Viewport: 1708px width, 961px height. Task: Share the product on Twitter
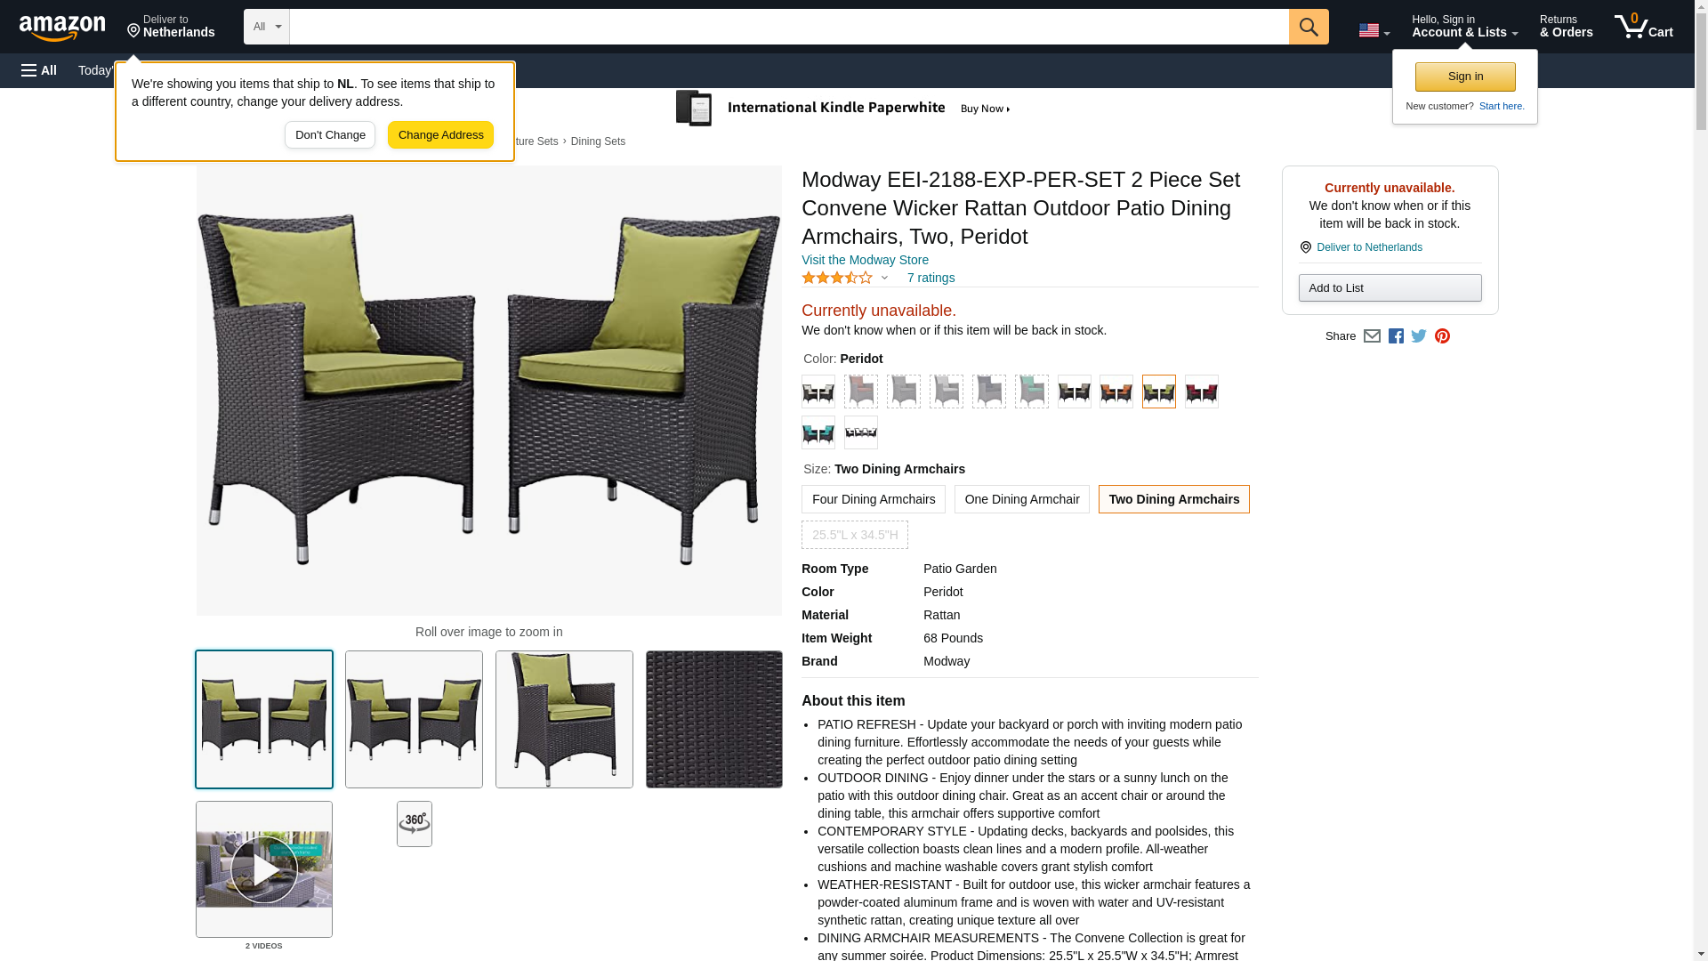click(1419, 336)
